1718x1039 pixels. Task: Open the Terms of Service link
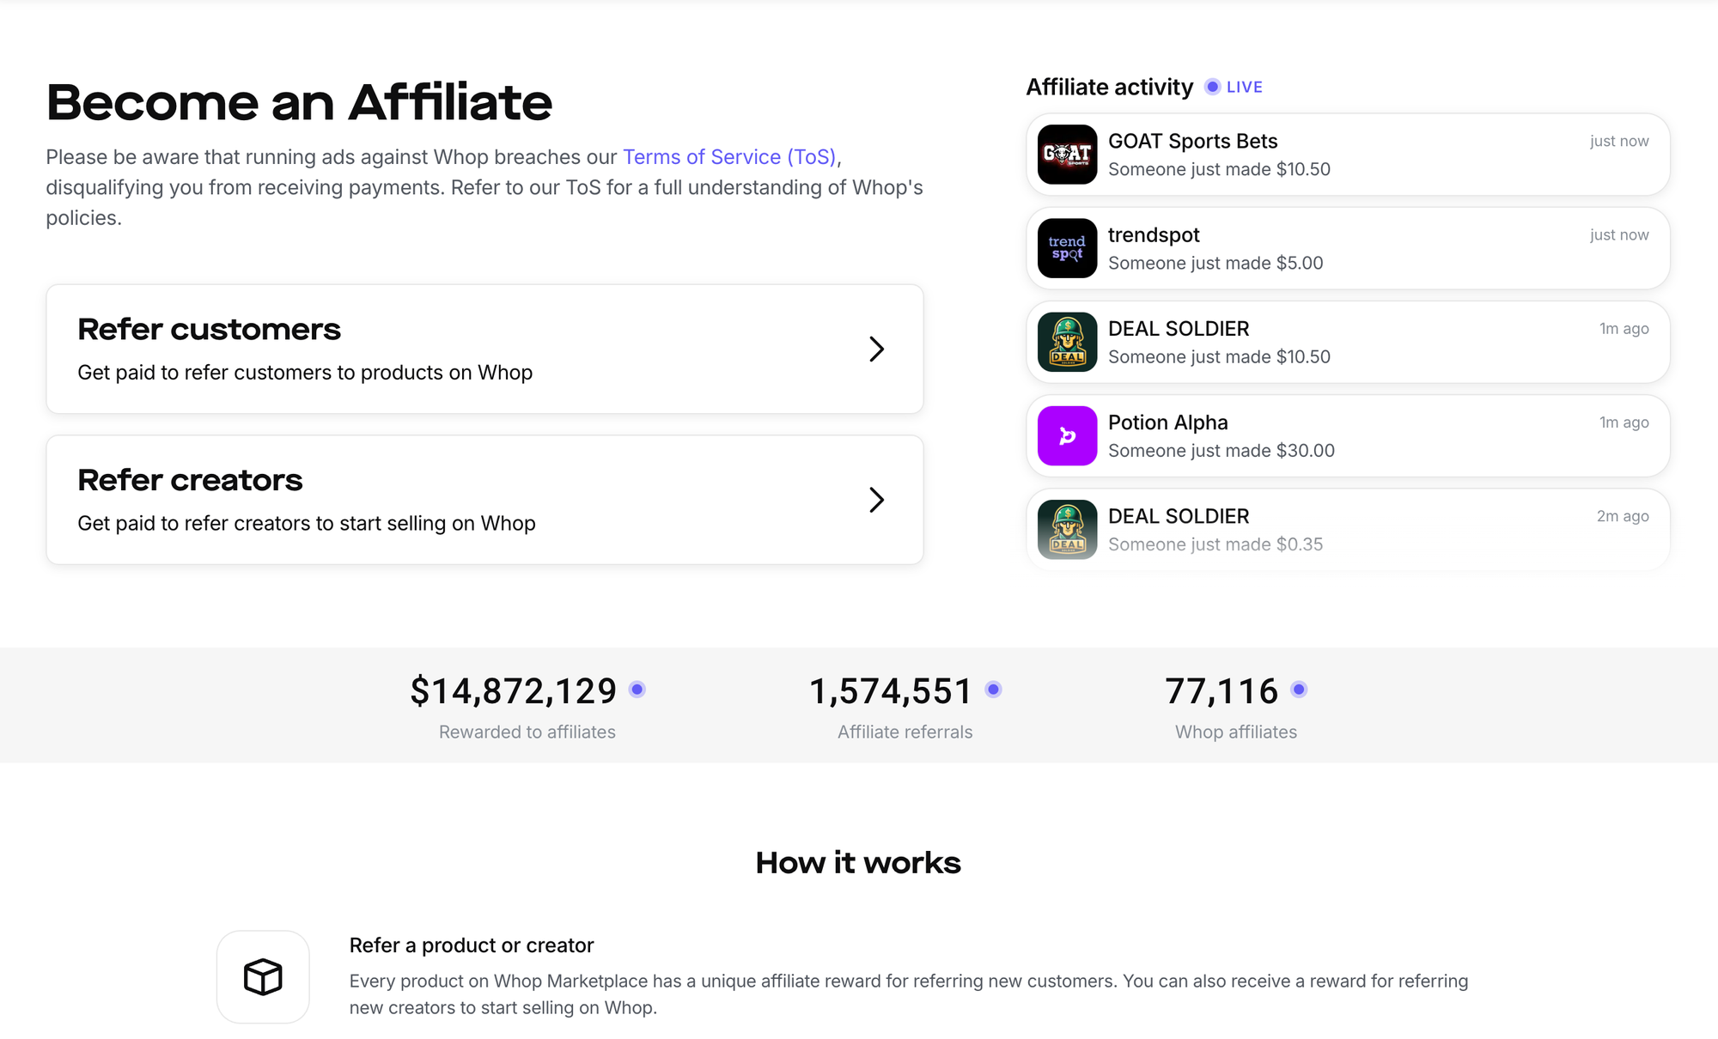coord(729,156)
